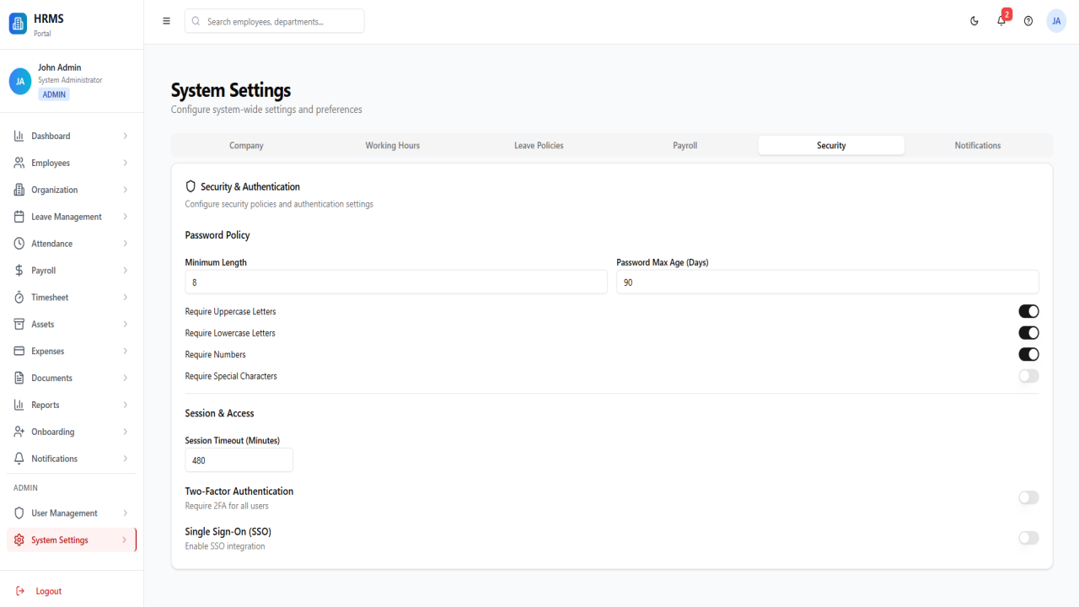Click the Onboarding user-plus icon
This screenshot has width=1079, height=607.
tap(19, 432)
